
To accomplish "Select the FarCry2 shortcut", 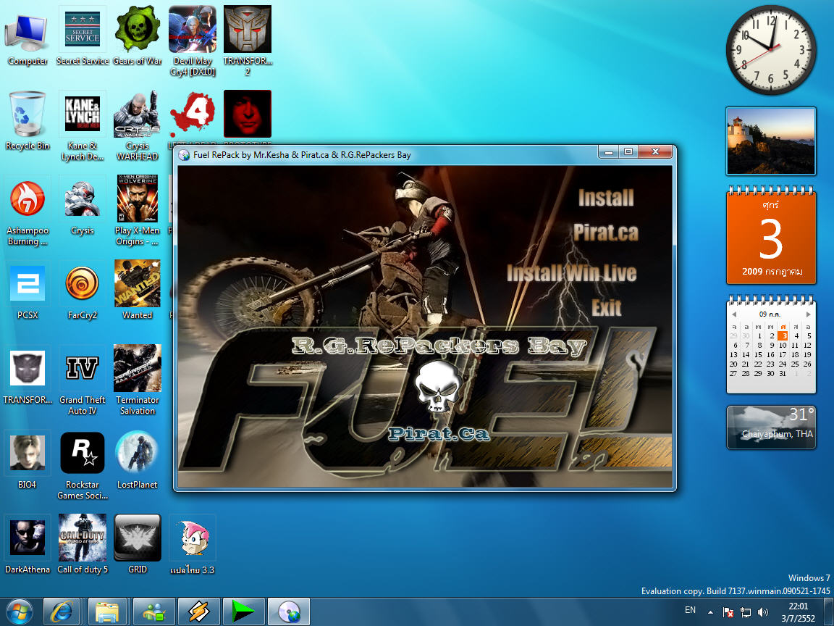I will click(x=82, y=283).
